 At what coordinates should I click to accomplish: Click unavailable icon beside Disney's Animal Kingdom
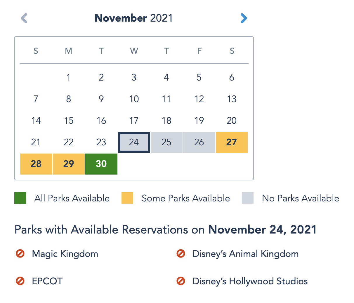coord(181,253)
